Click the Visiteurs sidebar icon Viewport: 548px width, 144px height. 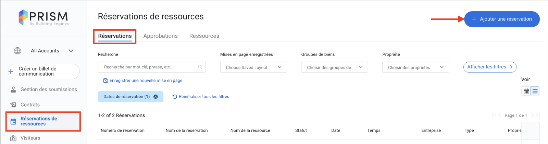tap(13, 138)
